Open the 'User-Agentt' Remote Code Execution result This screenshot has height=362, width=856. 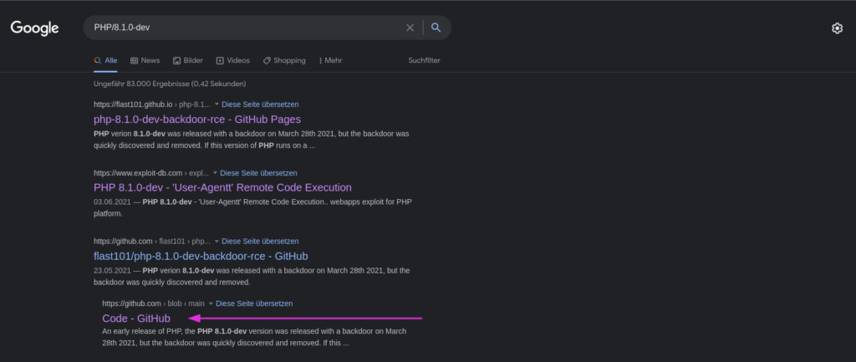point(222,187)
